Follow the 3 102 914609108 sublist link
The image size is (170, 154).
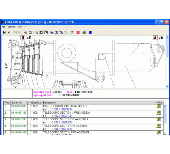point(62,116)
